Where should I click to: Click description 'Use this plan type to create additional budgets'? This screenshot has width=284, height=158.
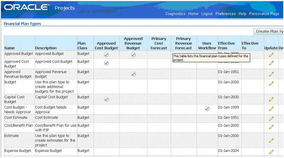coord(54,87)
